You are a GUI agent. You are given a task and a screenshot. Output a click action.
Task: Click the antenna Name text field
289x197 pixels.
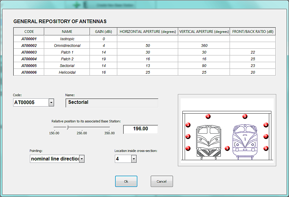click(x=112, y=103)
